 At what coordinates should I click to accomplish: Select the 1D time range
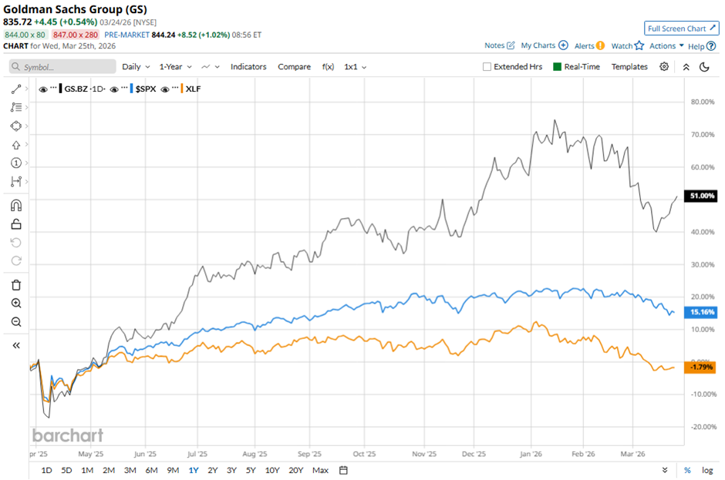pos(47,470)
